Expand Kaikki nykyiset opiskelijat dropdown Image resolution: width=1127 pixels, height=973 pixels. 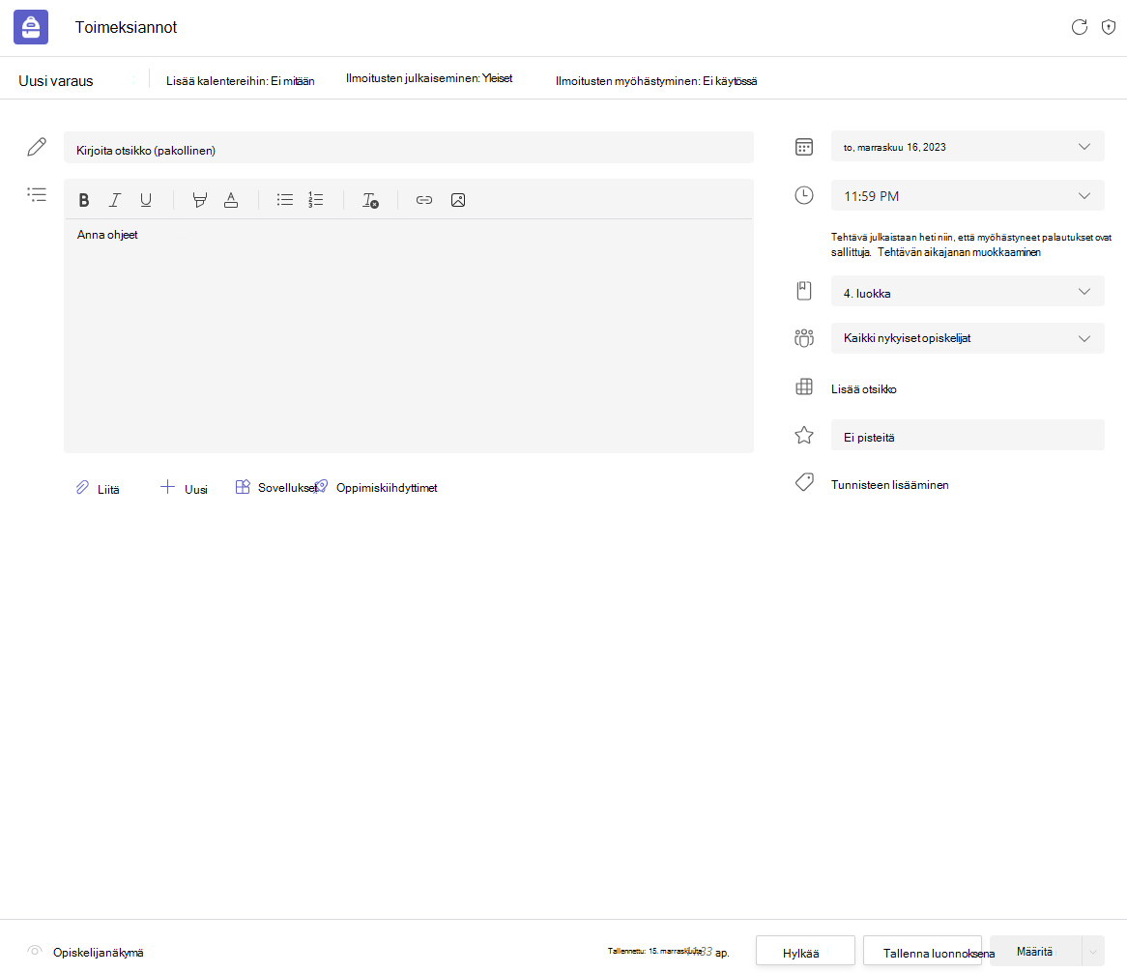tap(968, 338)
